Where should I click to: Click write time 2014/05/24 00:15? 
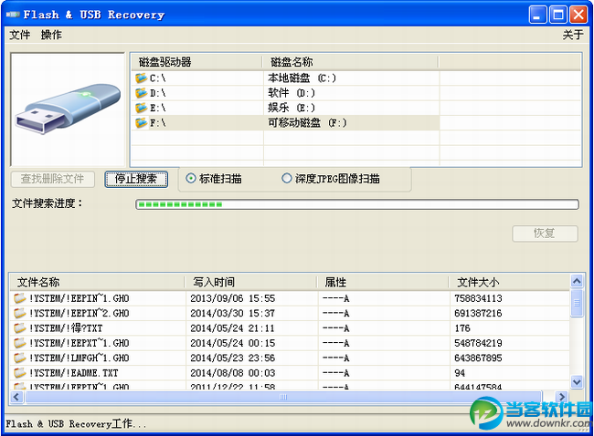pos(233,343)
